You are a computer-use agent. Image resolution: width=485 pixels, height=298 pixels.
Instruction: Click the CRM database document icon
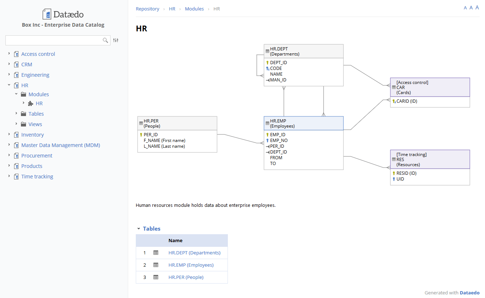pyautogui.click(x=16, y=64)
